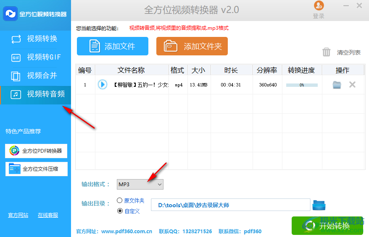Click the 13.41MB size cell
369x237 pixels.
pyautogui.click(x=199, y=85)
